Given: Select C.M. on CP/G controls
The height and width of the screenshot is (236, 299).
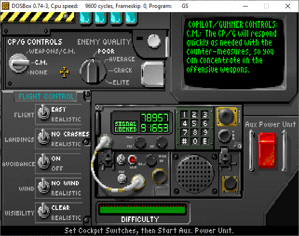Looking at the screenshot, I should click(41, 62).
